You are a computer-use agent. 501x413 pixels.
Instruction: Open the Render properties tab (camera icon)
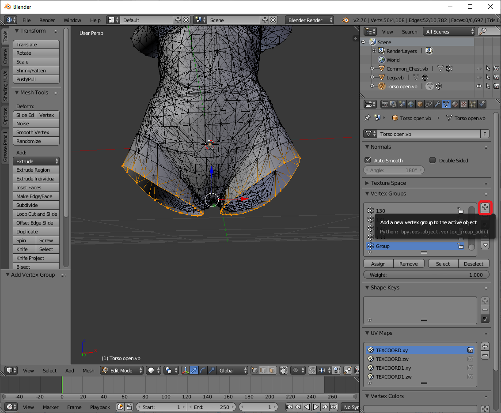(385, 104)
